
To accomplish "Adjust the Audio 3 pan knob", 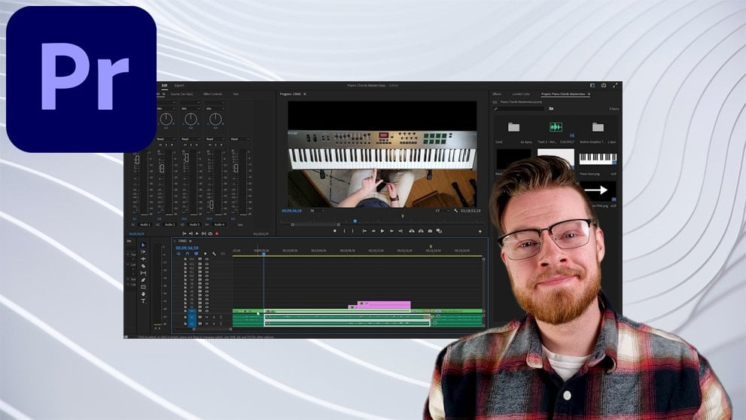I will click(x=215, y=119).
